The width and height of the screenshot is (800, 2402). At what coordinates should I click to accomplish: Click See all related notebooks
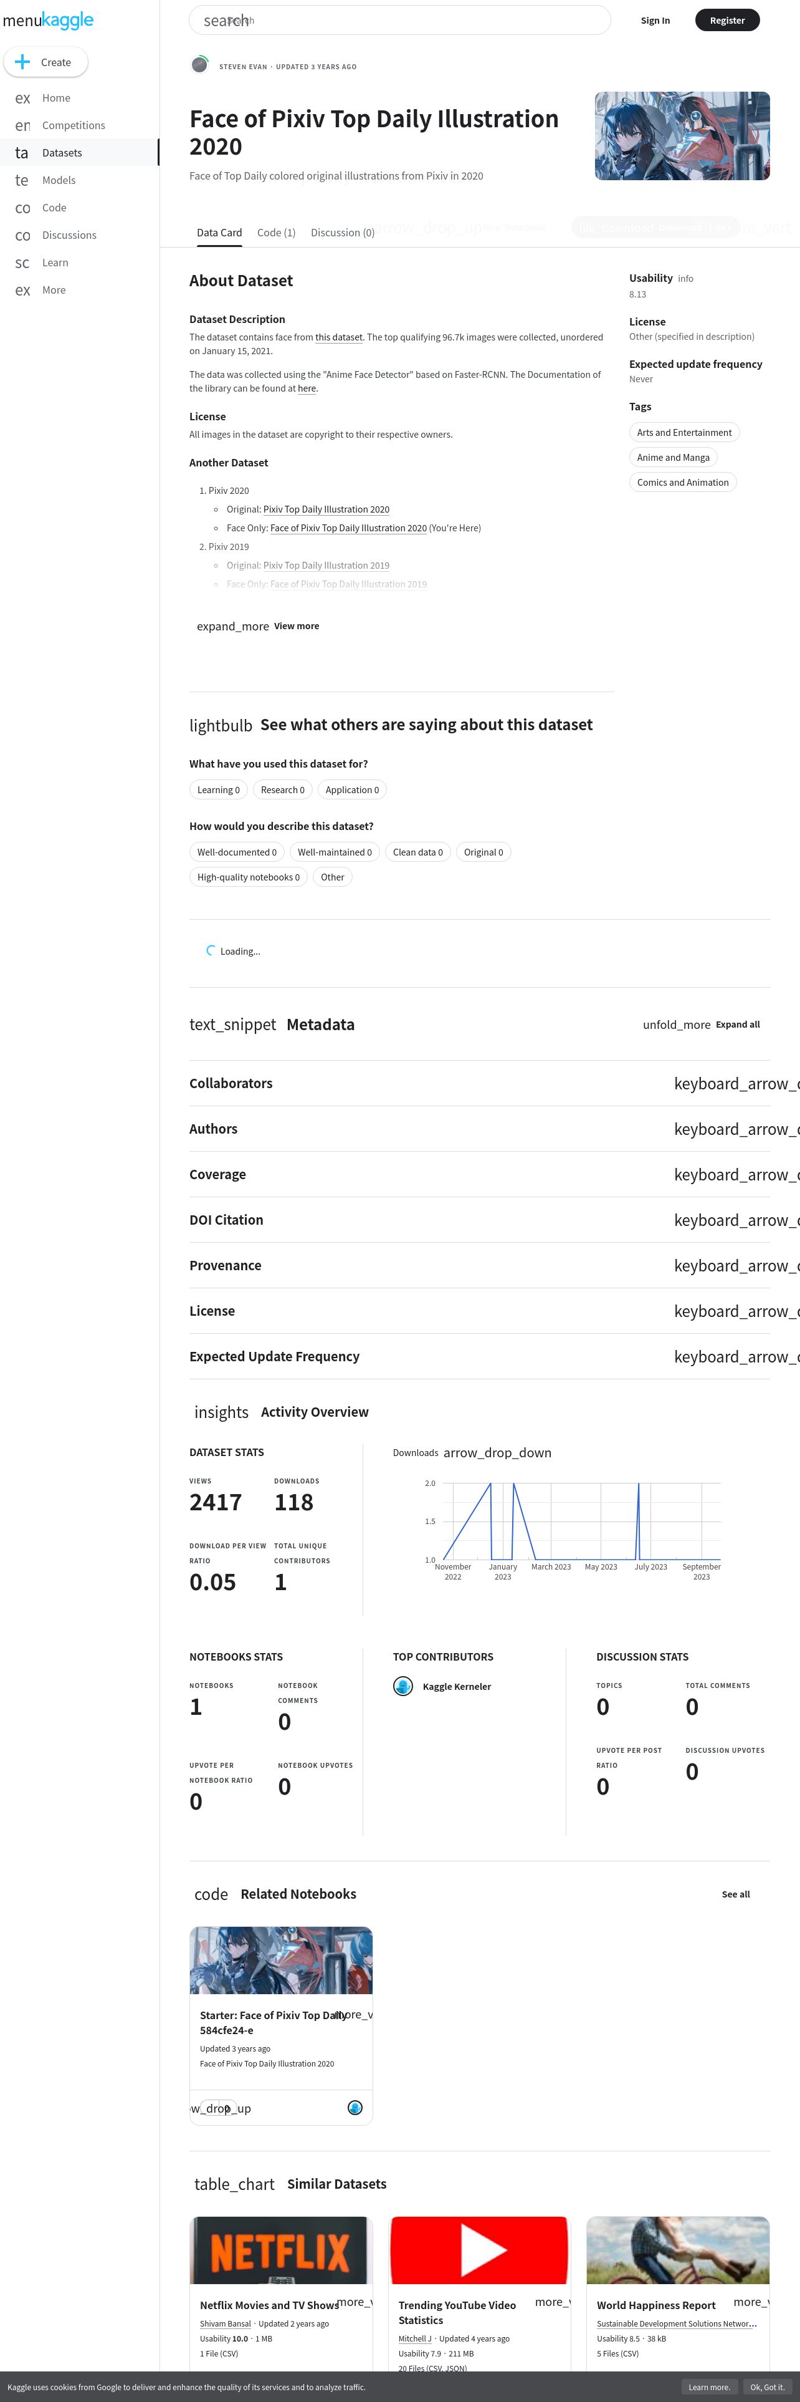click(x=736, y=1894)
